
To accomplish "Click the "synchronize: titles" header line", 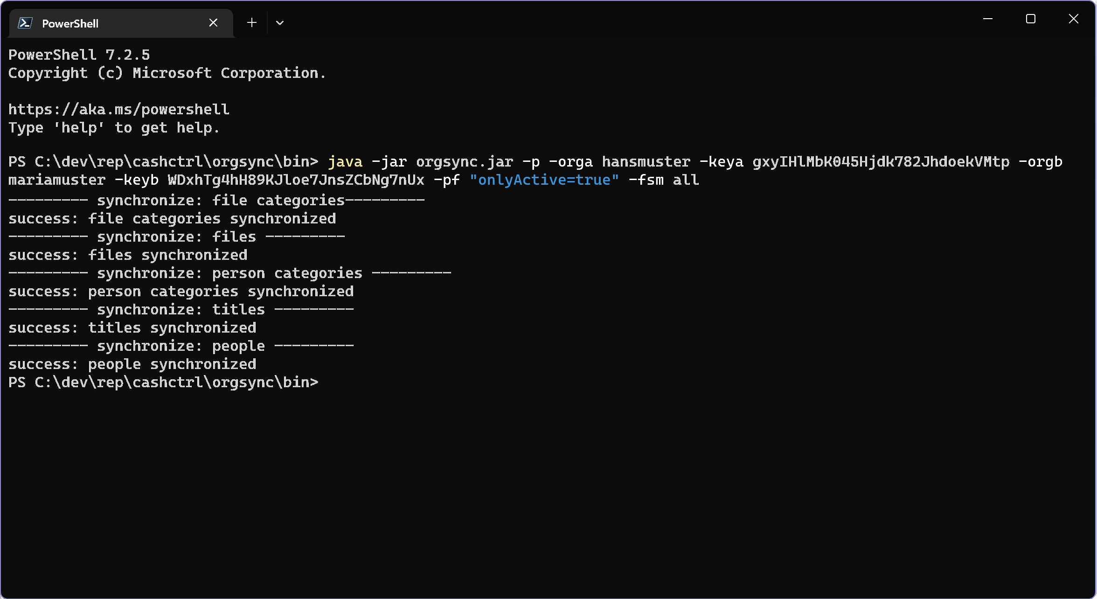I will (x=181, y=310).
